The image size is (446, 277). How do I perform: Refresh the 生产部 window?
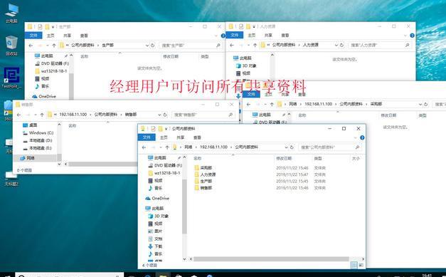[153, 46]
